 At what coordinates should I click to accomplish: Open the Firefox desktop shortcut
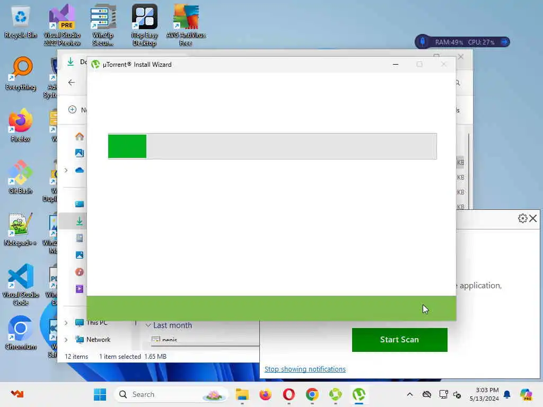click(x=21, y=126)
